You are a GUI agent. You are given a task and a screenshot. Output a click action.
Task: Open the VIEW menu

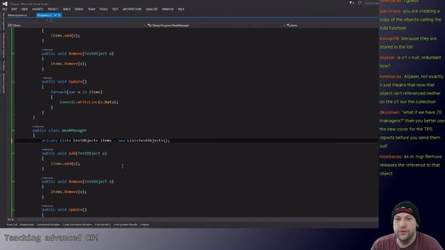(24, 9)
